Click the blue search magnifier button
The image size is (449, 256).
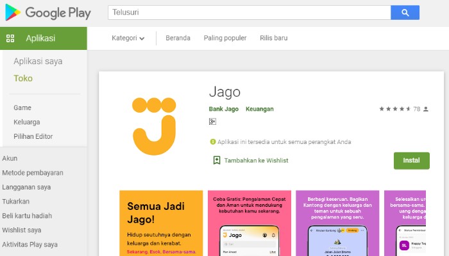405,13
